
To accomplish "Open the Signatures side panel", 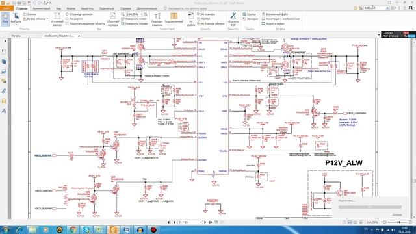I will click(4, 110).
